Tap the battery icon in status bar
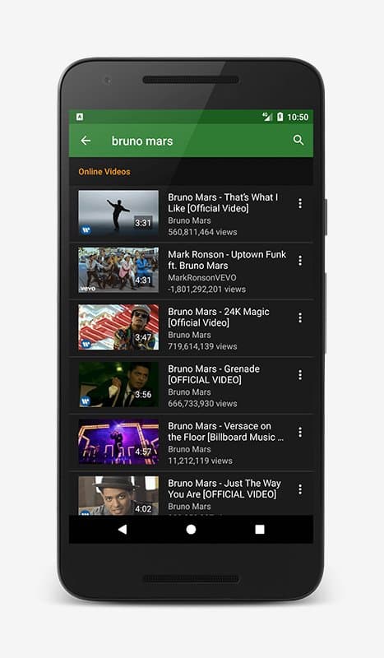The width and height of the screenshot is (384, 658). [280, 117]
